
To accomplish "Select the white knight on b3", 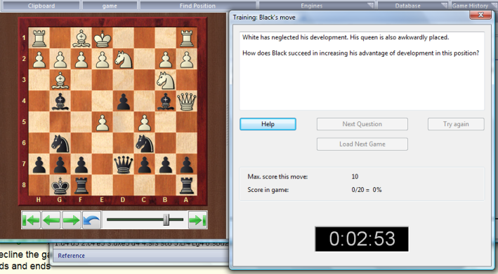I will pyautogui.click(x=166, y=80).
